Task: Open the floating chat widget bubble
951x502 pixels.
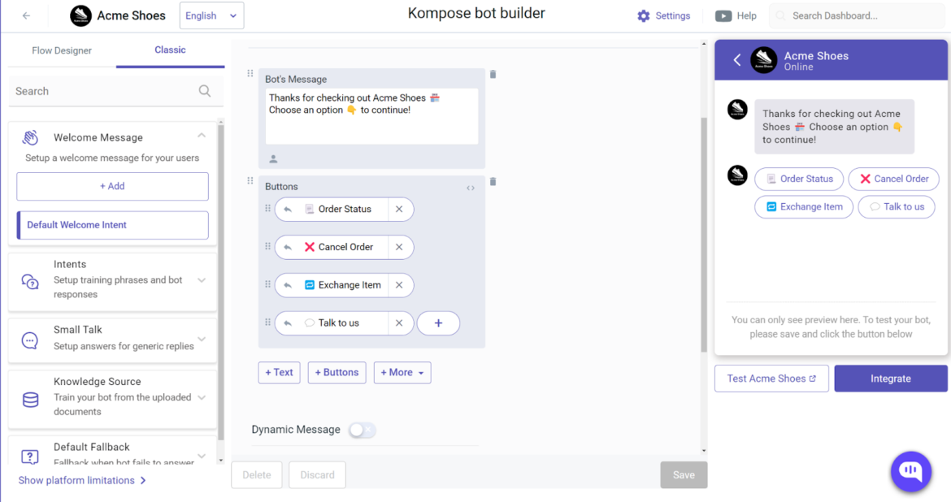Action: tap(910, 471)
